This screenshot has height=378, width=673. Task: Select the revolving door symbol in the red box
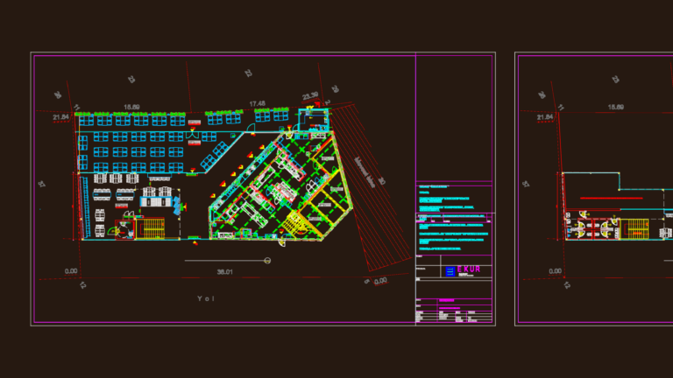coord(125,230)
